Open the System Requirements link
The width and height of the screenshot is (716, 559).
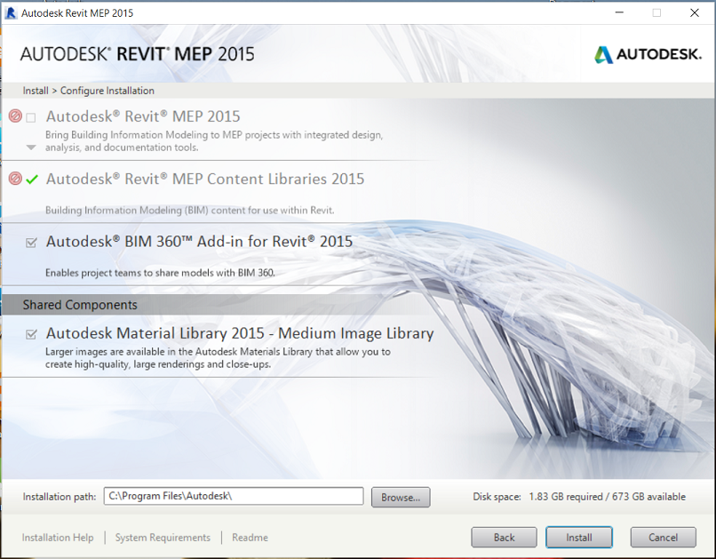[x=163, y=538]
